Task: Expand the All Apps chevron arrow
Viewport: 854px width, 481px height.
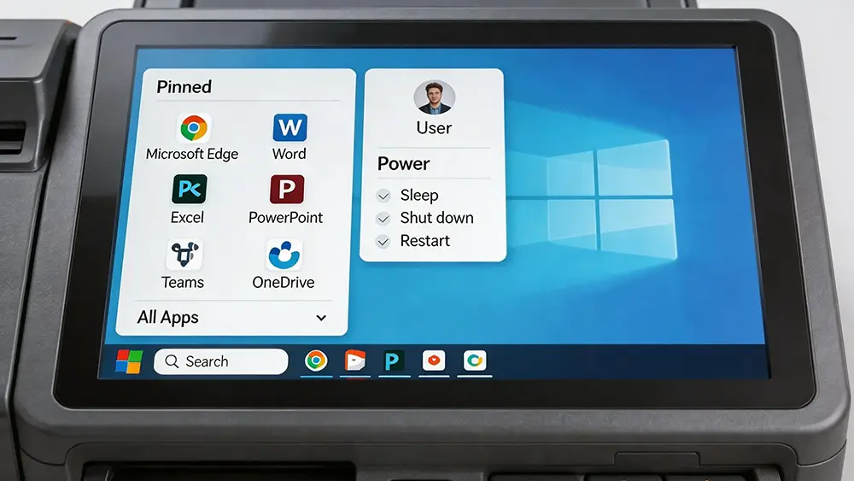Action: pos(321,318)
